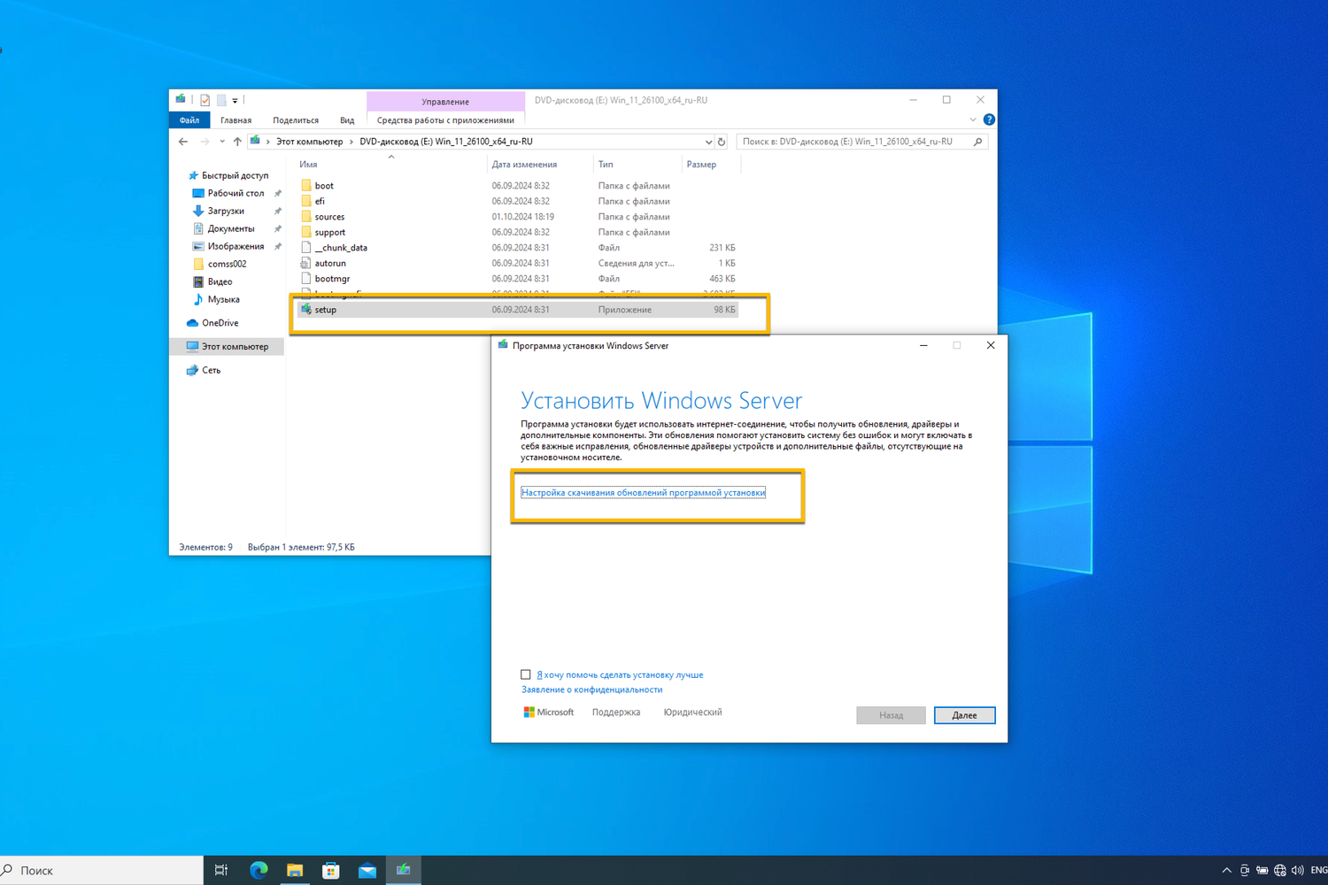Image resolution: width=1328 pixels, height=885 pixels.
Task: Select Этот компьютер in navigation pane
Action: tap(235, 347)
